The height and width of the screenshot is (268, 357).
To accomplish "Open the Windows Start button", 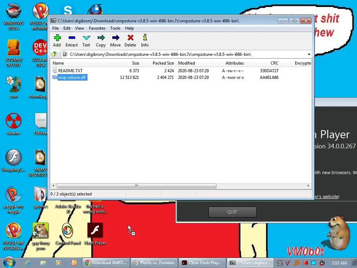I will pos(9,262).
